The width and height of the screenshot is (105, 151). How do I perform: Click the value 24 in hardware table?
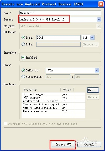click(x=64, y=108)
